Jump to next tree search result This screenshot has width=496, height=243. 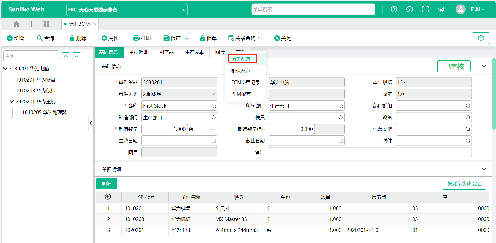point(77,56)
